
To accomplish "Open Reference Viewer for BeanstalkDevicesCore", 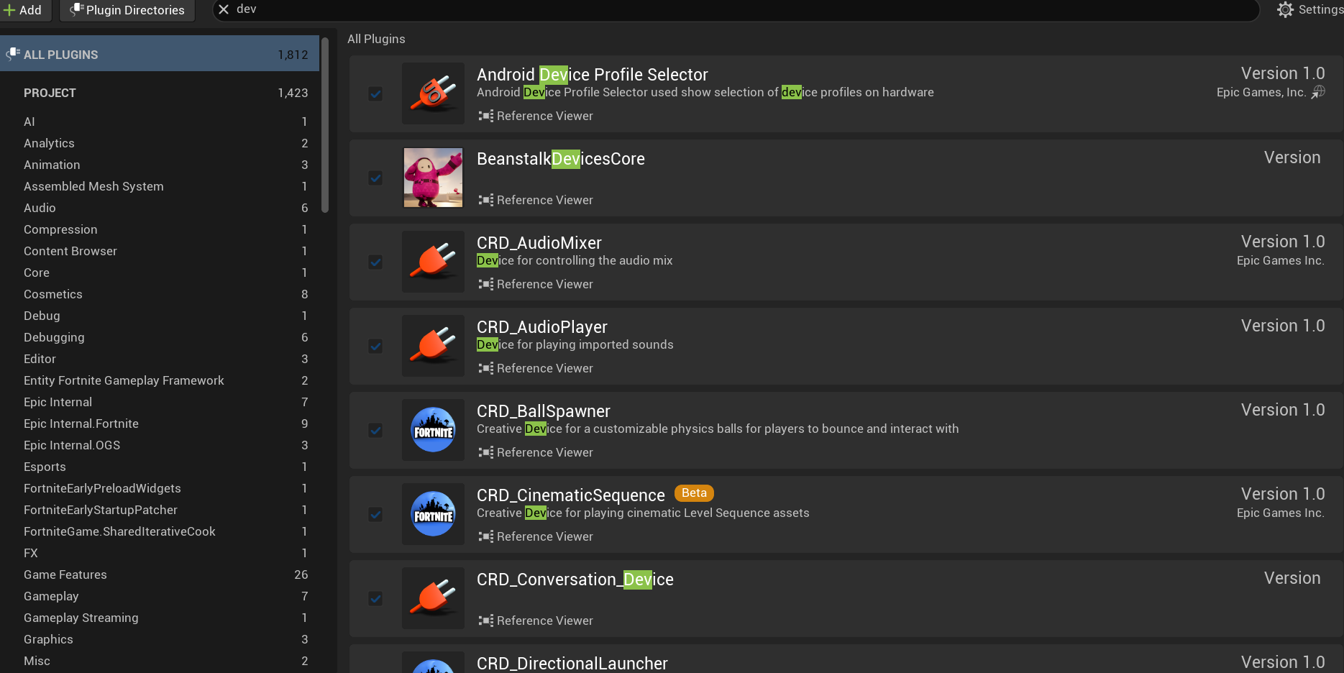I will 536,200.
